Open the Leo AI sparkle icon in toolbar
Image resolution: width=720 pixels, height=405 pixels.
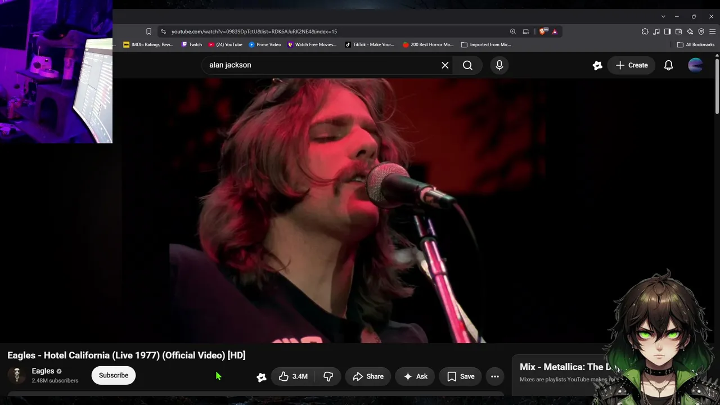[690, 31]
